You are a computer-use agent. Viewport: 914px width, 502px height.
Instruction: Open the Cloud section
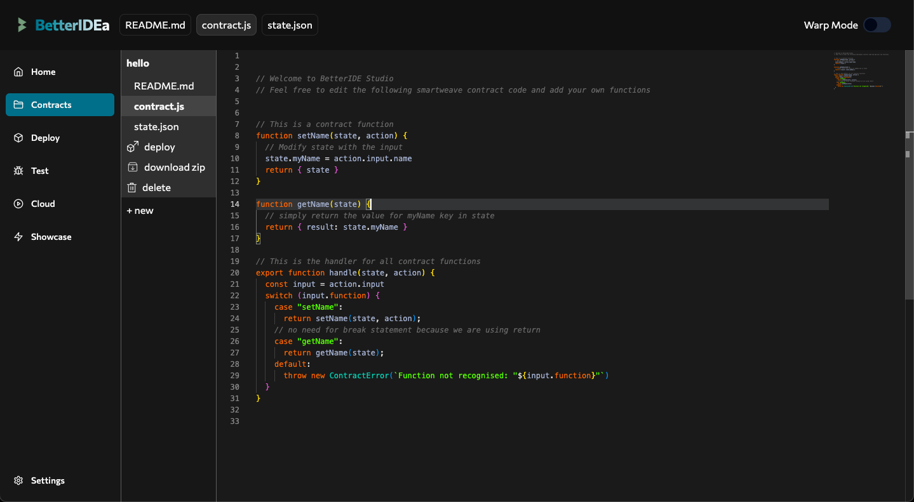pyautogui.click(x=60, y=204)
